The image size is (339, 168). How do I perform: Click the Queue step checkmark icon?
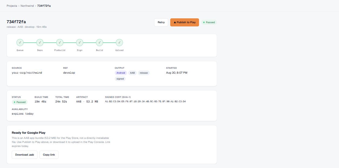(20, 43)
